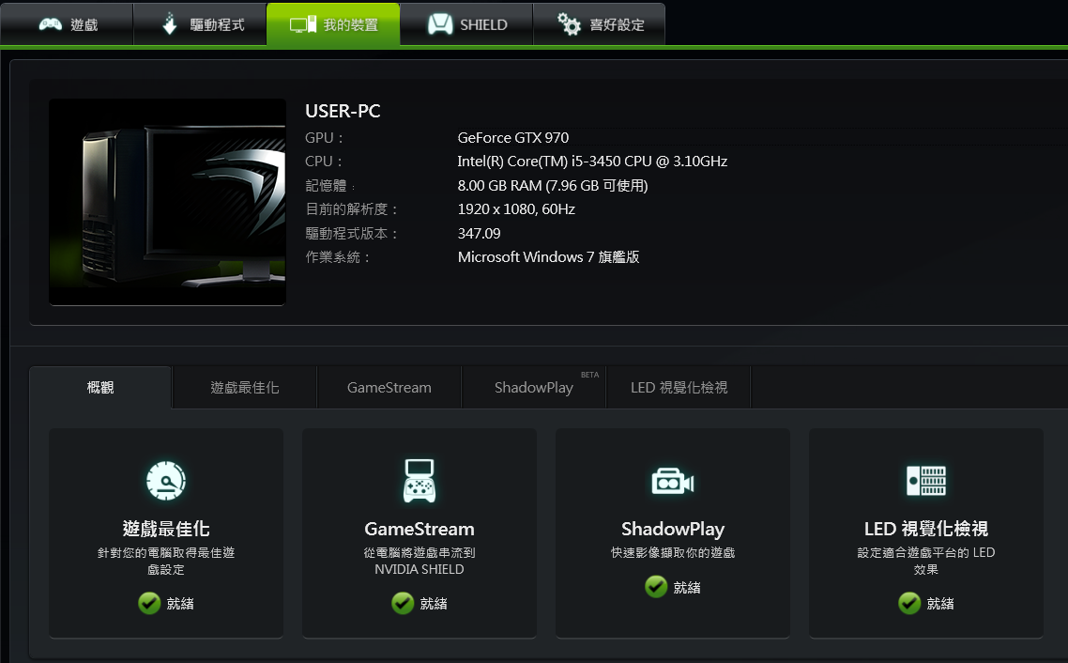
Task: Click the LED 視覺化檢視 panel card icon
Action: (x=926, y=481)
